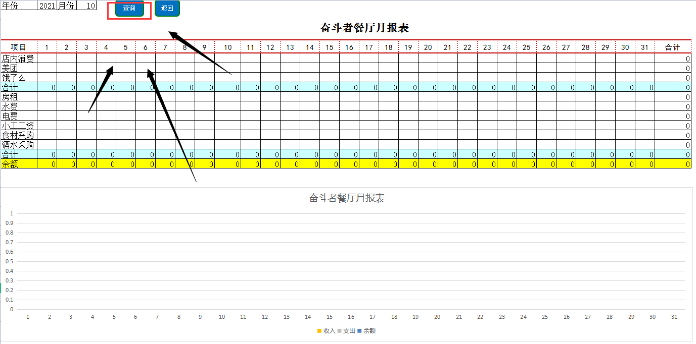Select the 食材采购 row label
The image size is (696, 344).
19,135
